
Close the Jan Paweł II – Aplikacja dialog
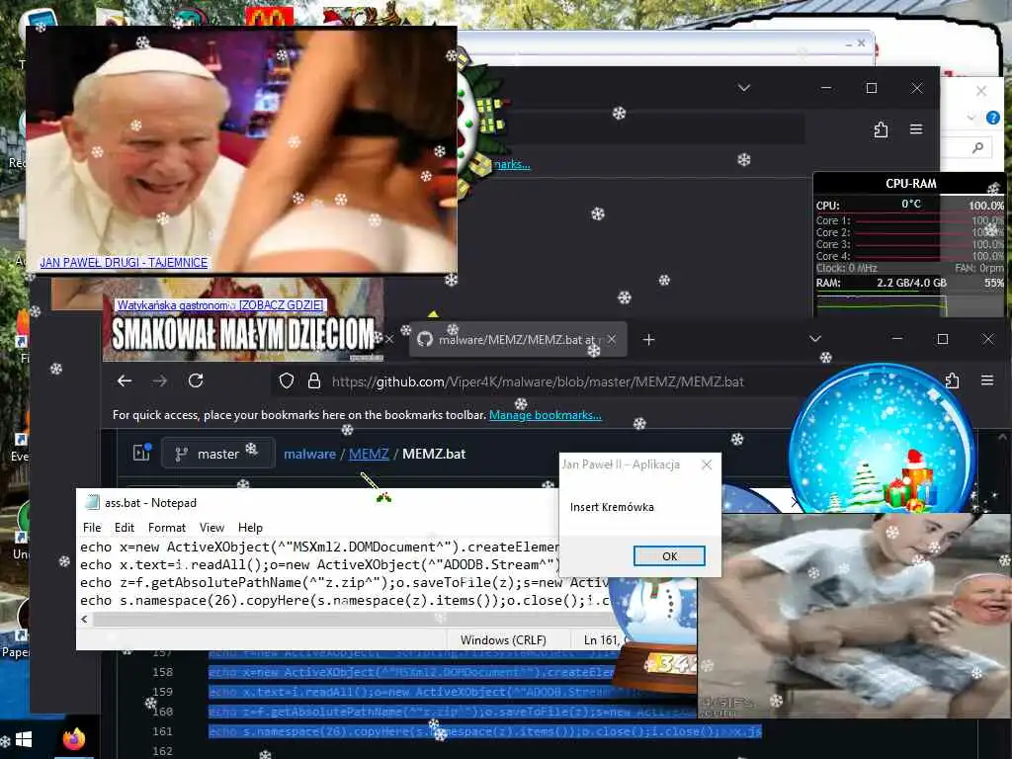pos(707,464)
